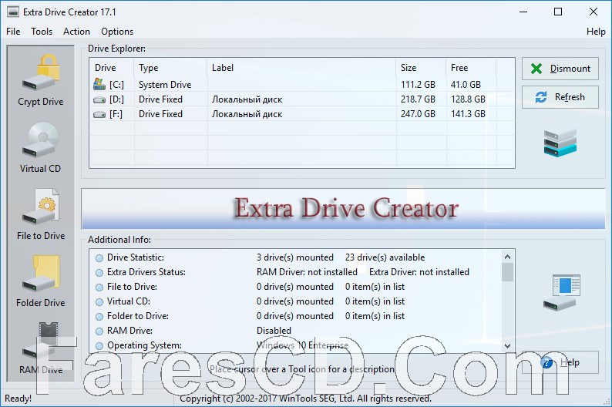Sort list by Size column header
Screen dimensions: 612x407
421,68
